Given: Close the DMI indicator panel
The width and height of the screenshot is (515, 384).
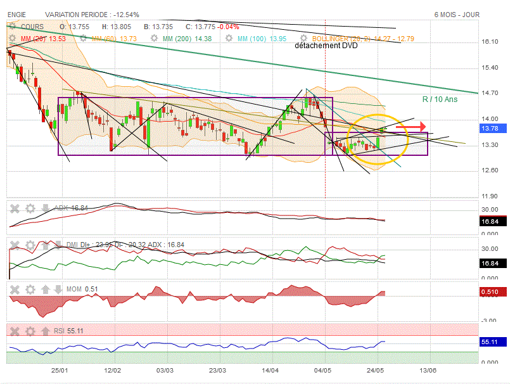Looking at the screenshot, I should (15, 245).
